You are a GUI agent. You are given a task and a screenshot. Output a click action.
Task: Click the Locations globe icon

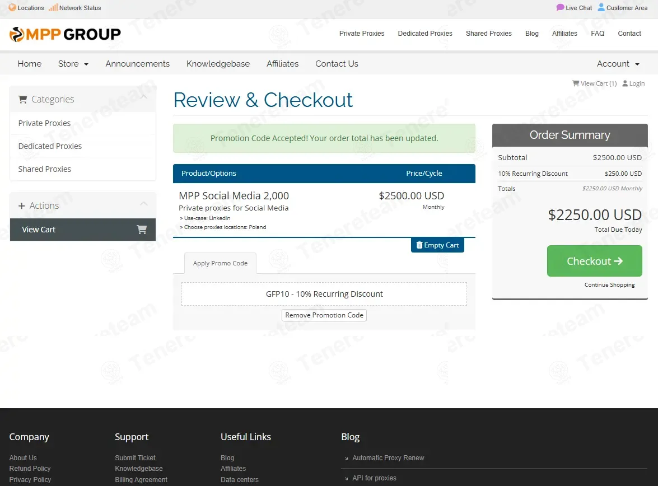(12, 7)
